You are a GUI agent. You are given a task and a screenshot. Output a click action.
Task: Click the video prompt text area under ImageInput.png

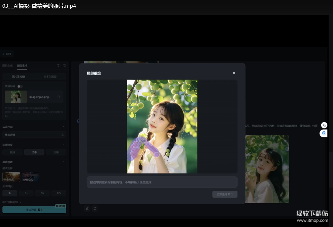(34, 112)
